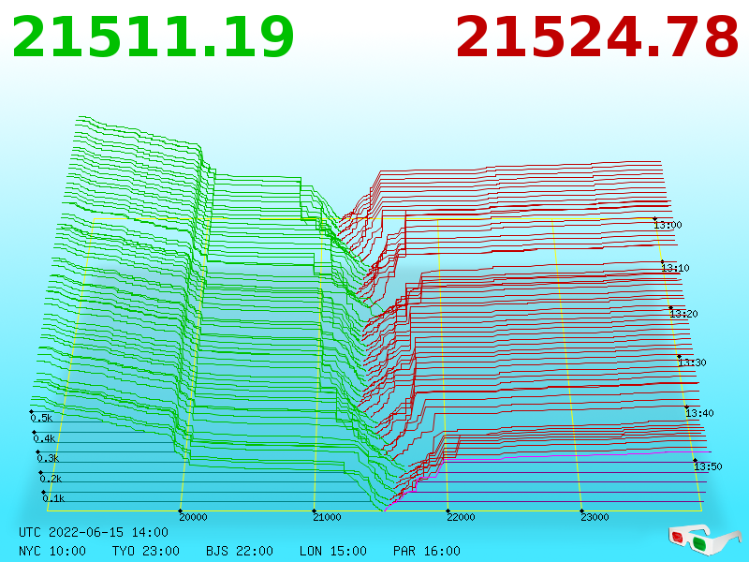749x562 pixels.
Task: Click the 13:40 time axis label
Action: pyautogui.click(x=699, y=413)
